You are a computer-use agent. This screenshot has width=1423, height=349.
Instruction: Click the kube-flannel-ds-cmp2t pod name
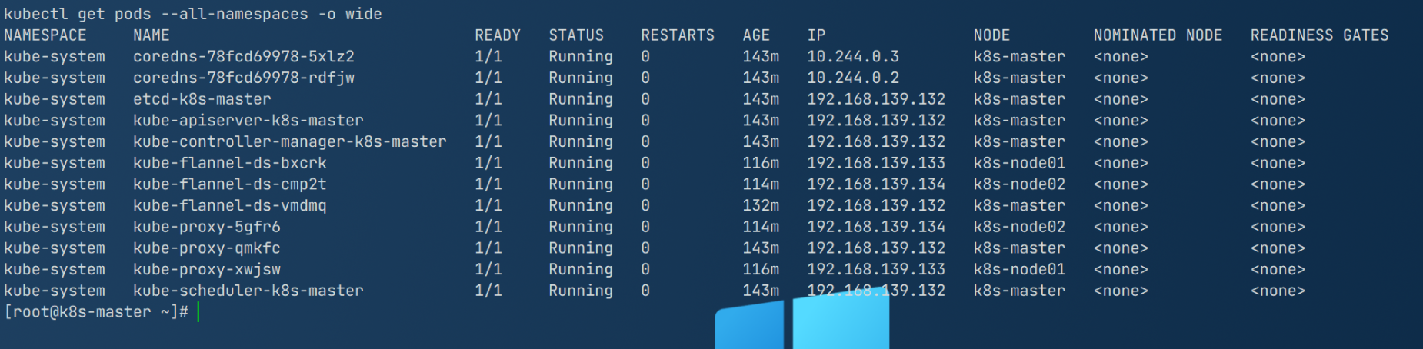230,184
